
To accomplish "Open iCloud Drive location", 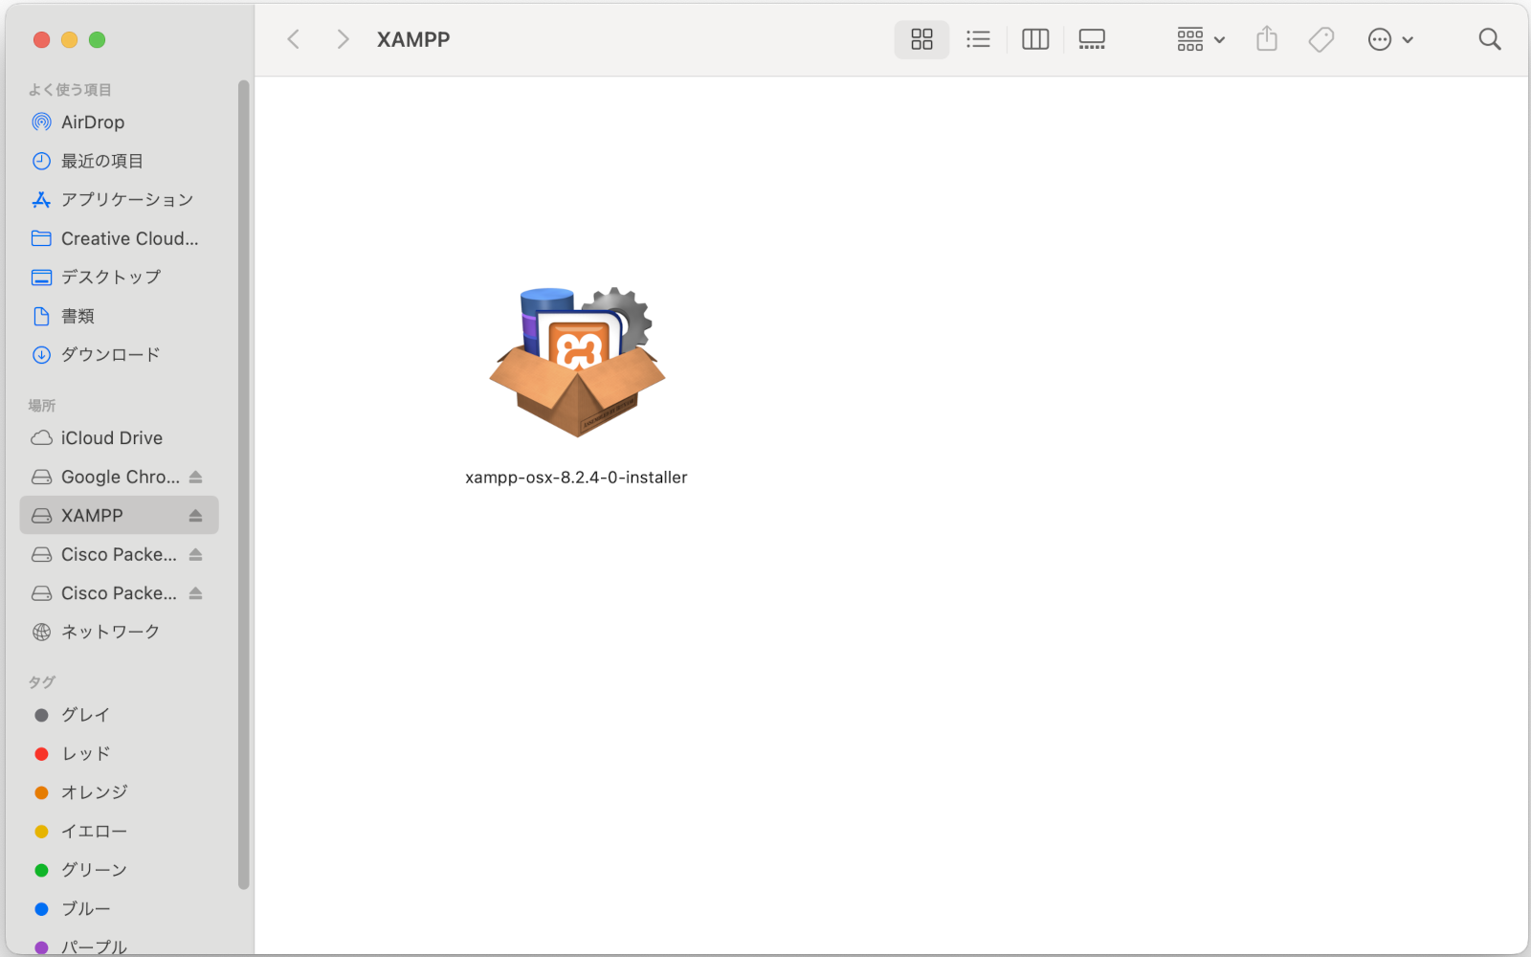I will 111,438.
